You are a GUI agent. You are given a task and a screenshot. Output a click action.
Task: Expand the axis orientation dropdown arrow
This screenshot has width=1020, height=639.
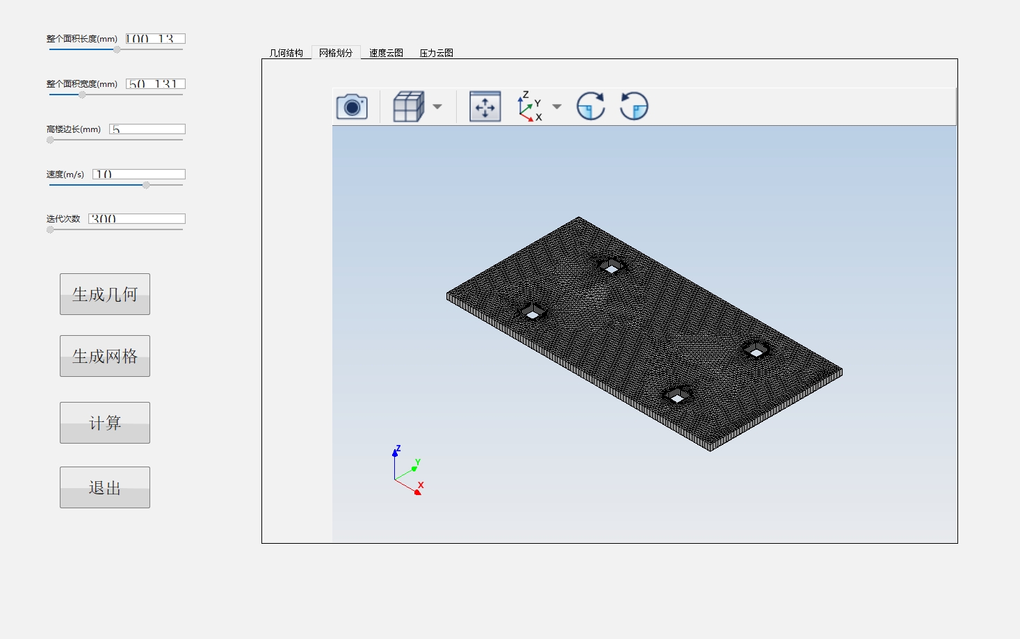[557, 106]
